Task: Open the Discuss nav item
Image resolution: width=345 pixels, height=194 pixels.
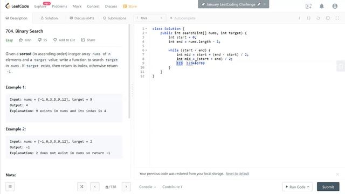Action: click(111, 6)
